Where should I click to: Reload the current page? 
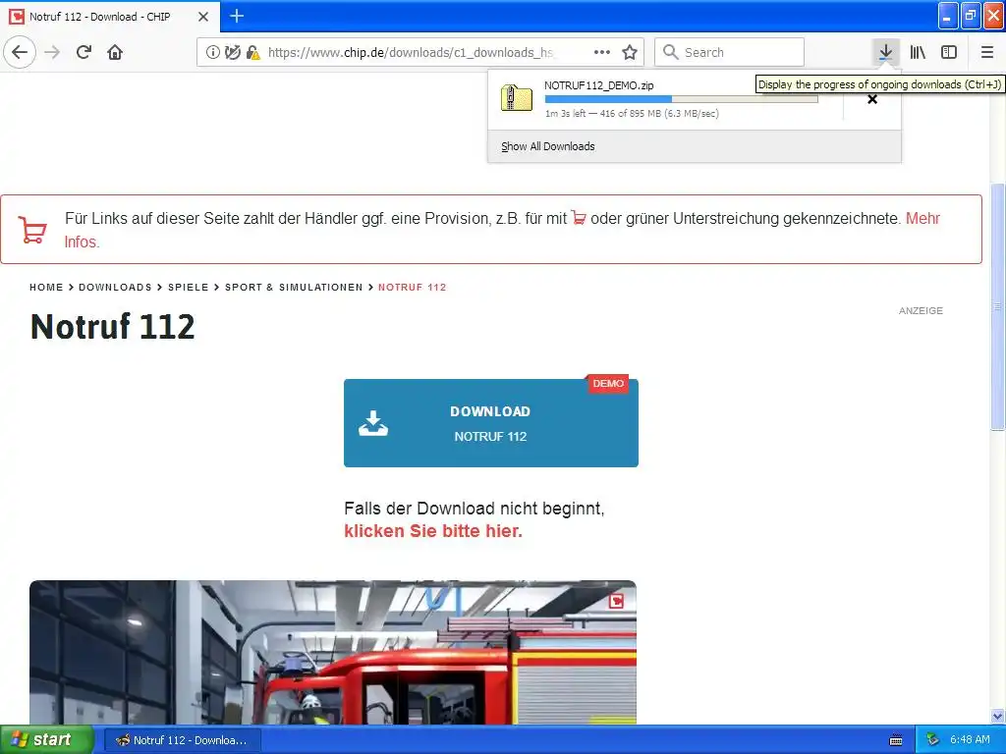click(x=84, y=52)
